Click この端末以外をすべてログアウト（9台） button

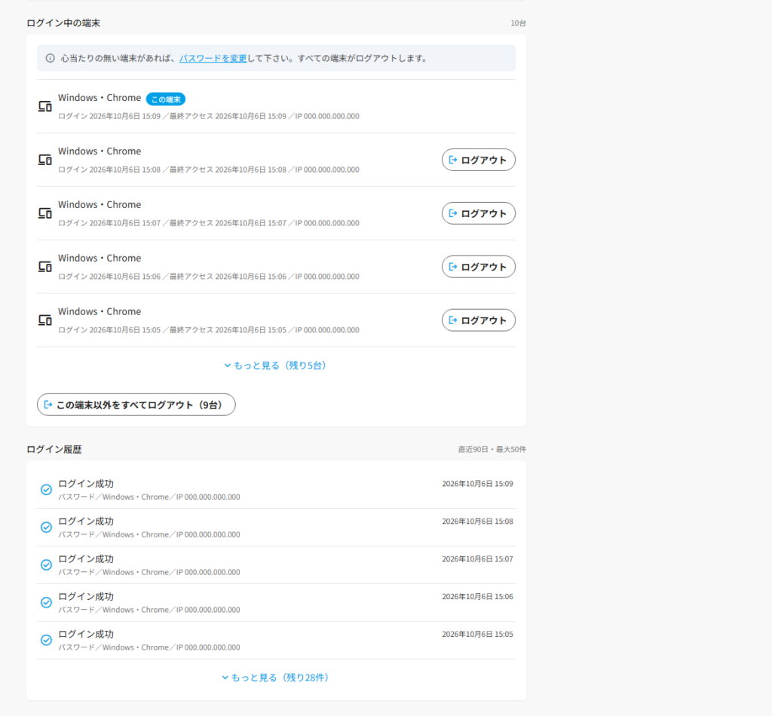coord(136,405)
